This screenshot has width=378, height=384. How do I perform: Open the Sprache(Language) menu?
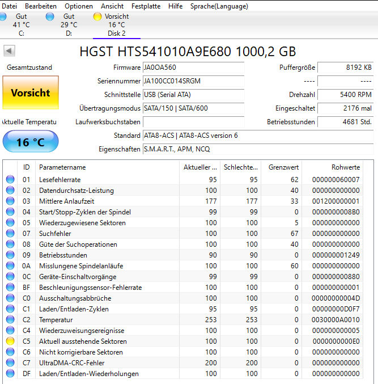219,6
